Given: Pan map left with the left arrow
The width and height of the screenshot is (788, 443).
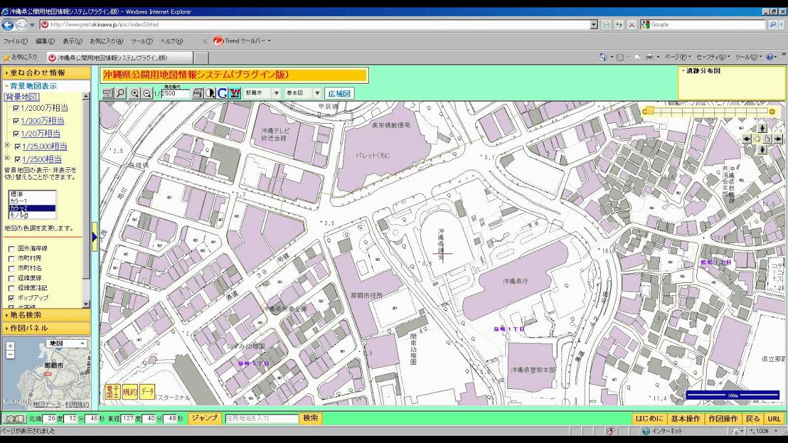Looking at the screenshot, I should (x=747, y=139).
